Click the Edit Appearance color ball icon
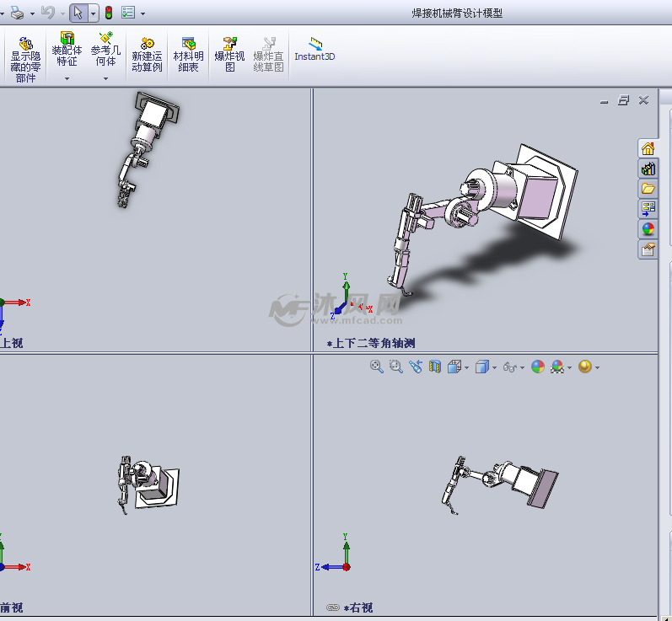 point(537,367)
